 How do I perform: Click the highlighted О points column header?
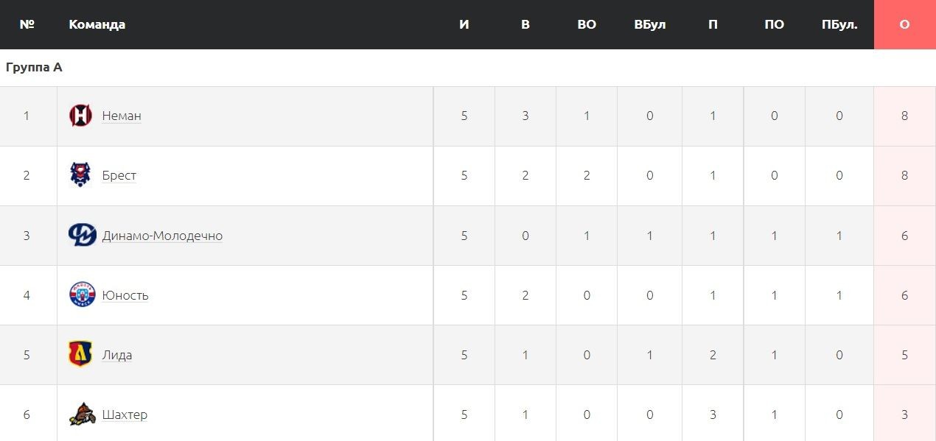tap(904, 24)
